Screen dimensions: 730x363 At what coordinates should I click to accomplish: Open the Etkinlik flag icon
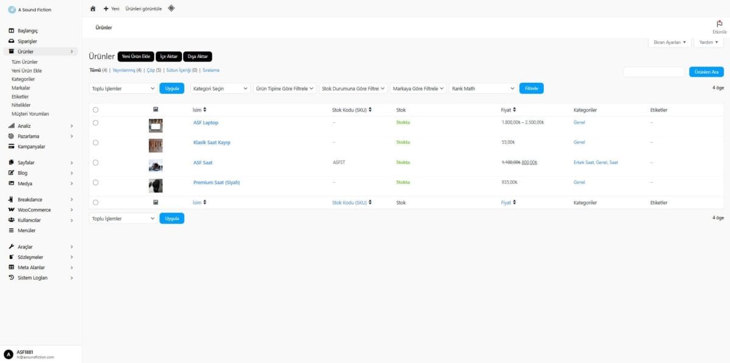pos(720,24)
